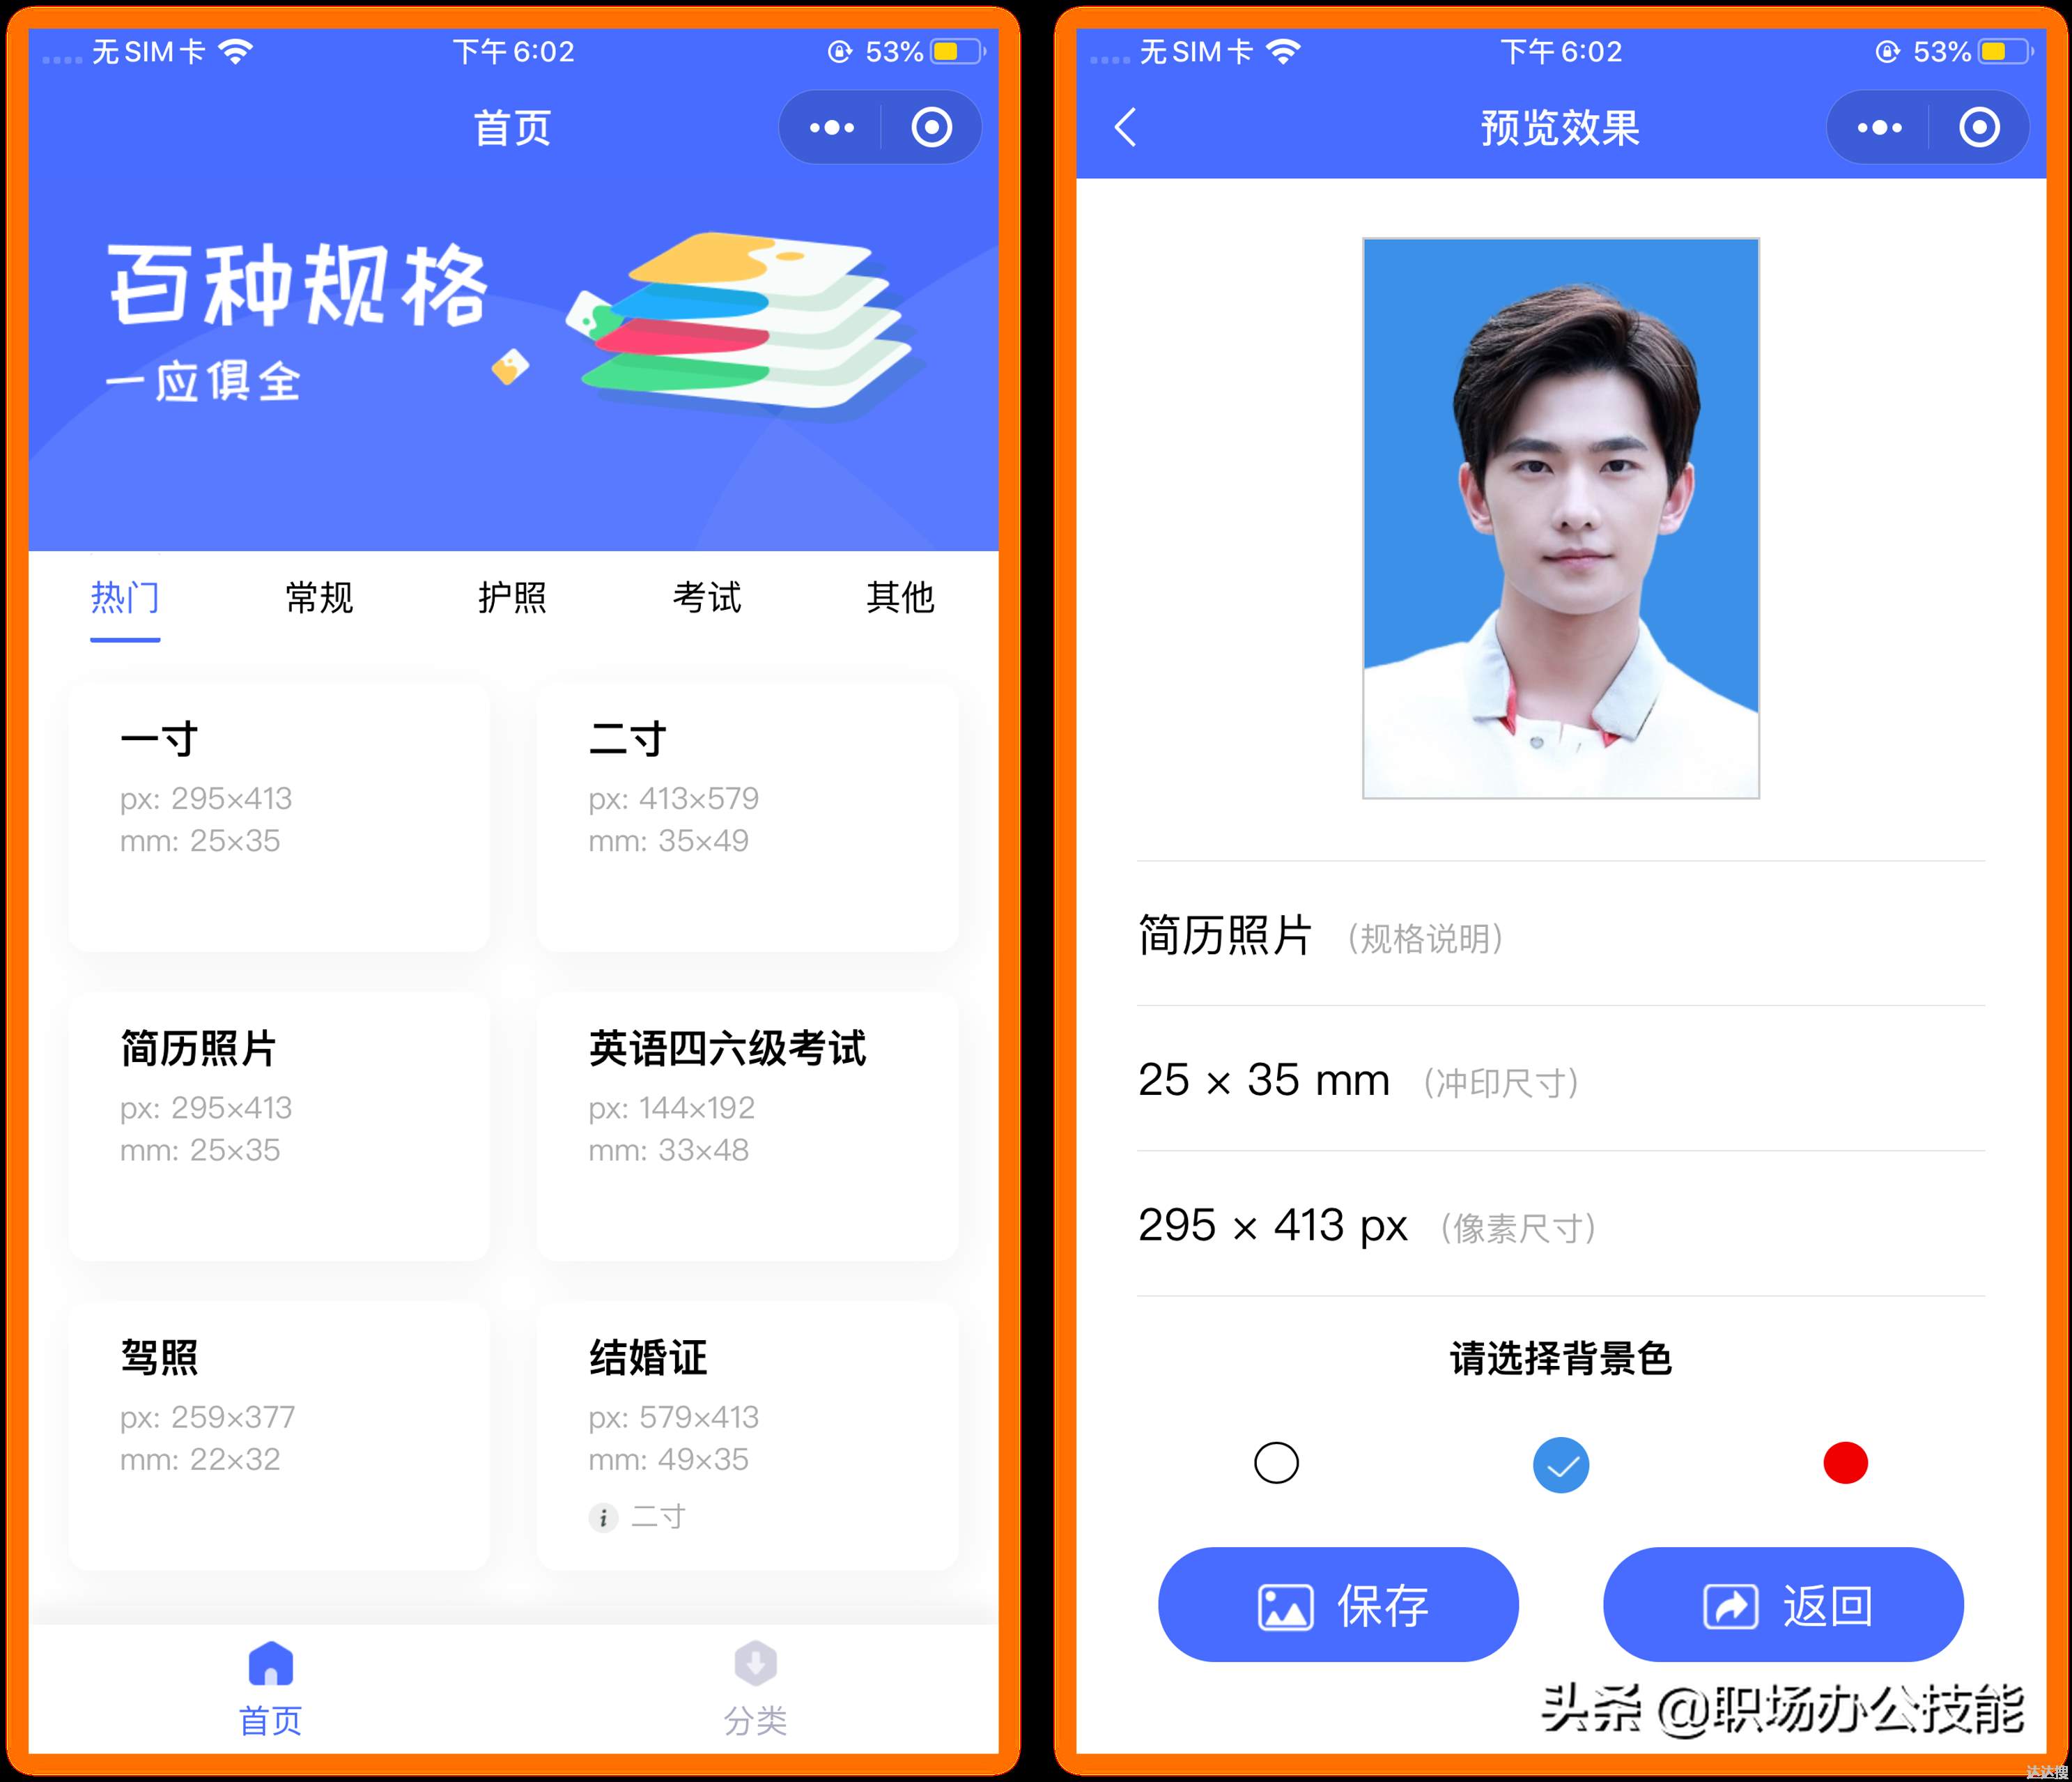Click the preview portrait thumbnail image
Viewport: 2072px width, 1782px height.
tap(1554, 511)
